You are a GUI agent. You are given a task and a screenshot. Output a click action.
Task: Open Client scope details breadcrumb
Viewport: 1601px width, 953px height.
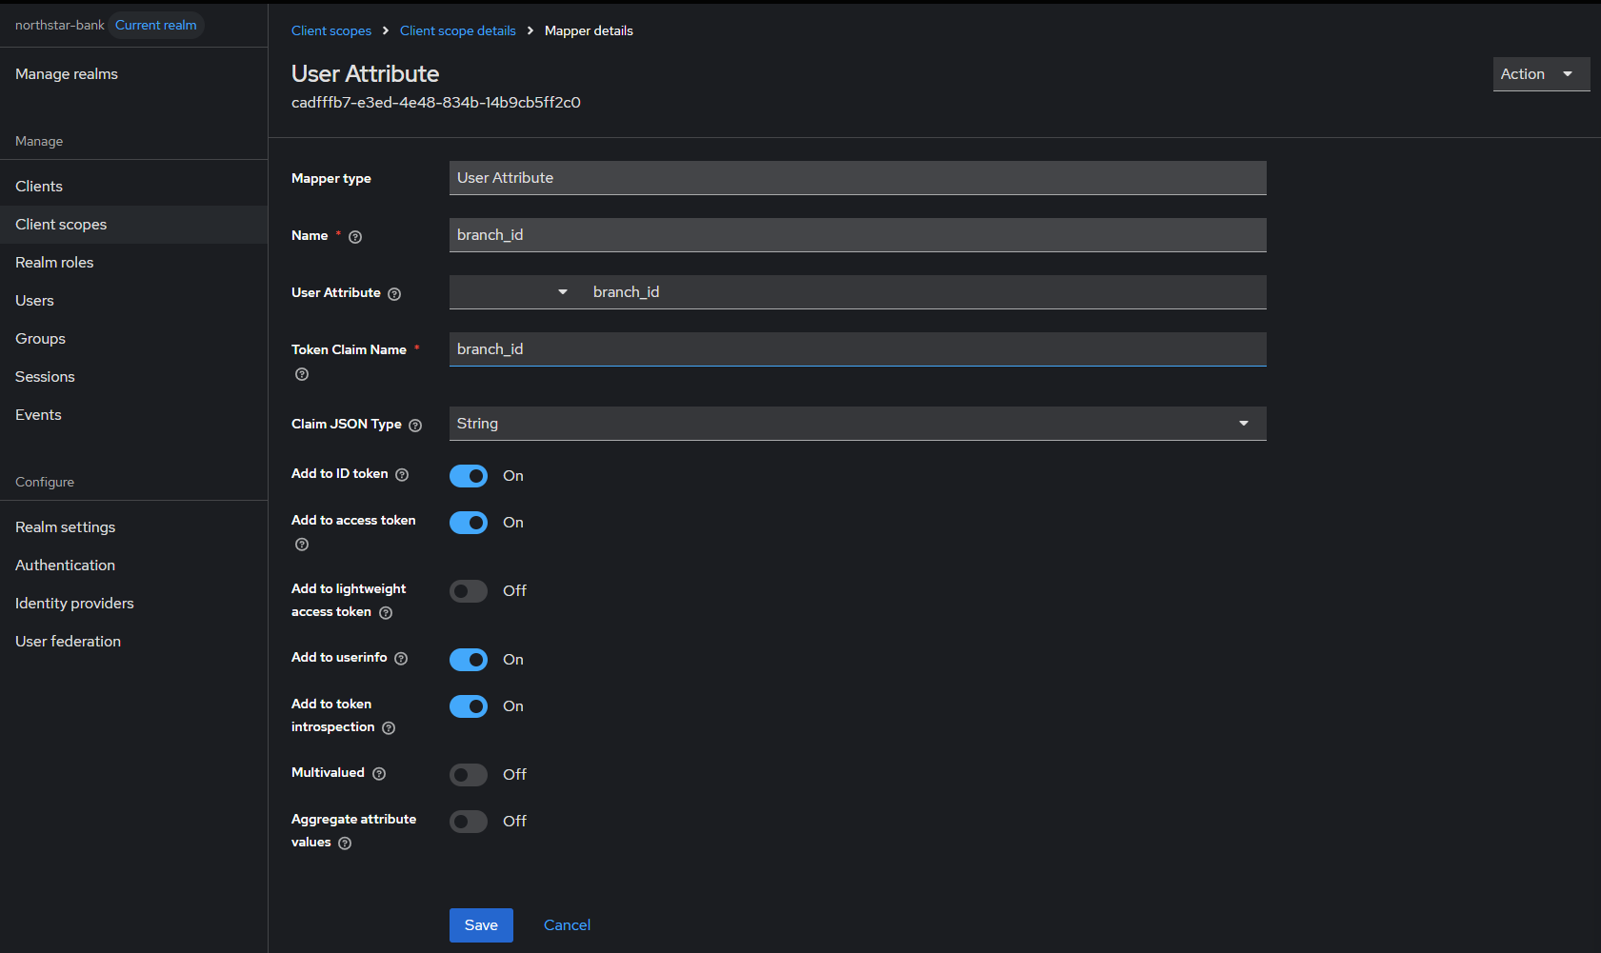[458, 30]
